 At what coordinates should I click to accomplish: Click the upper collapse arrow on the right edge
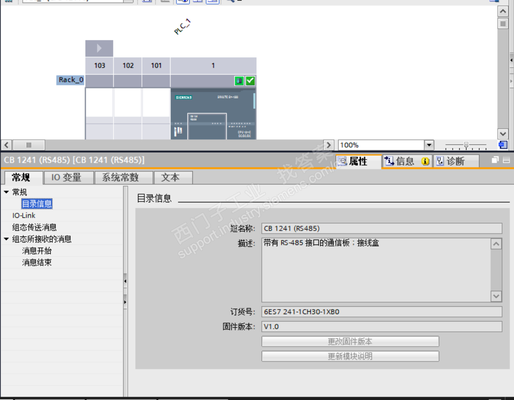pos(512,60)
